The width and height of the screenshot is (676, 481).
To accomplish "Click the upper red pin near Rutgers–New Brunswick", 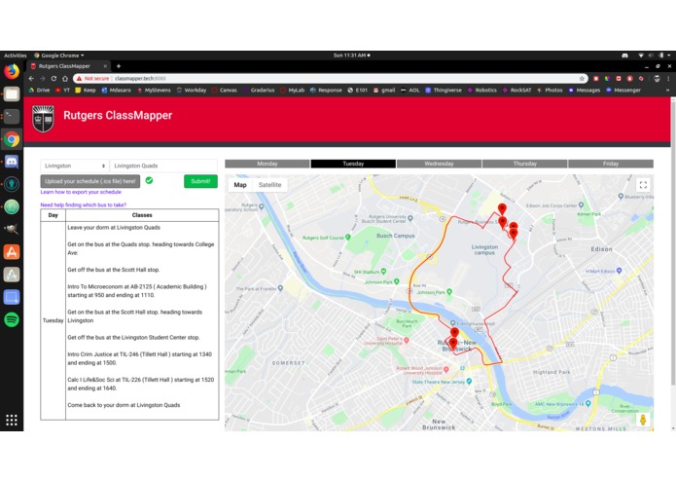I will point(454,332).
